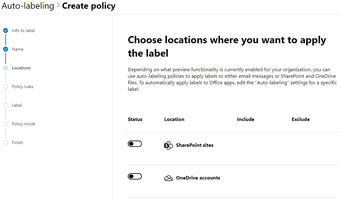Jump to the Finish step
Screen dimensions: 341x200
pos(17,142)
